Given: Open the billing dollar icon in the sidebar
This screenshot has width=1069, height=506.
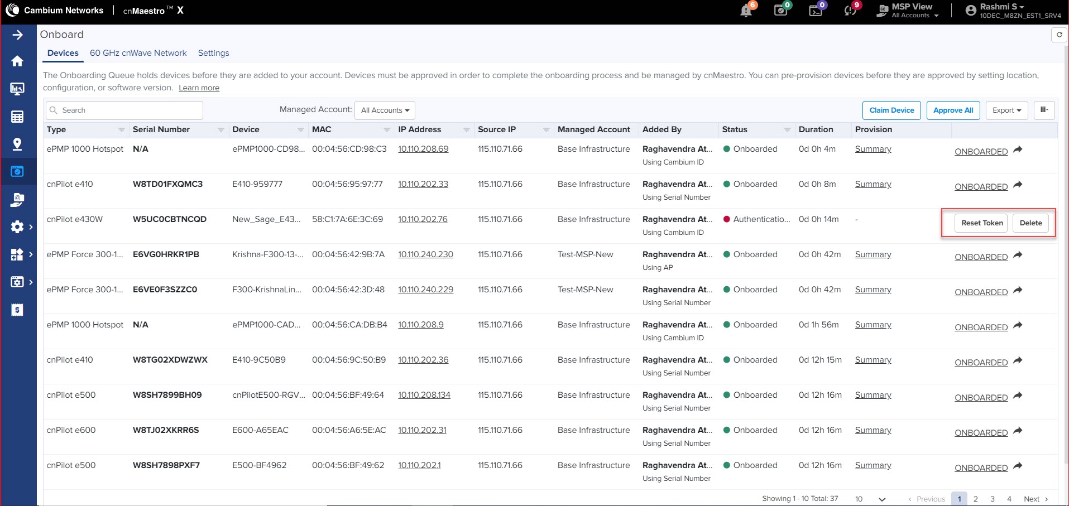Looking at the screenshot, I should tap(18, 310).
